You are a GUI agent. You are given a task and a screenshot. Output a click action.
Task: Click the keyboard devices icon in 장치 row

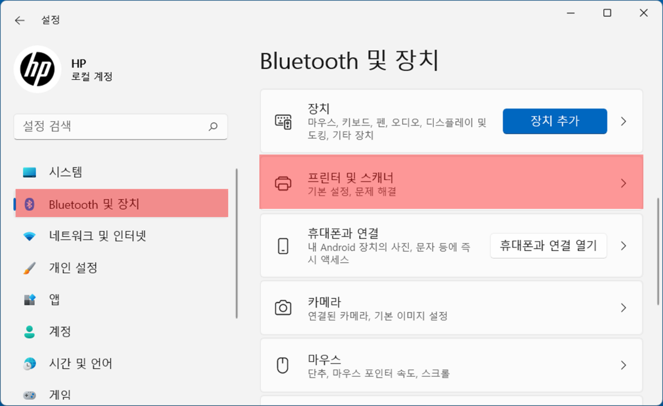click(x=283, y=121)
